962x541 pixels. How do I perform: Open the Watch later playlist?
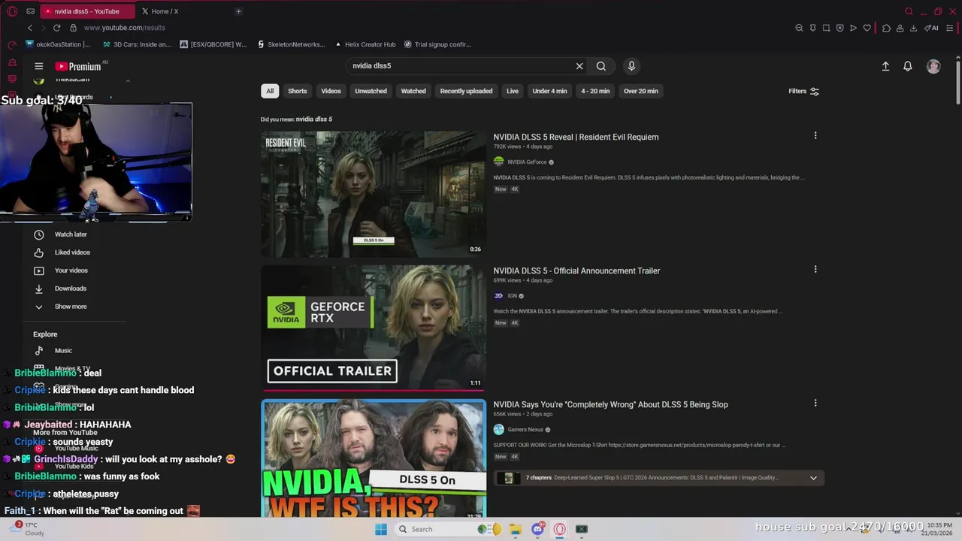pyautogui.click(x=71, y=234)
